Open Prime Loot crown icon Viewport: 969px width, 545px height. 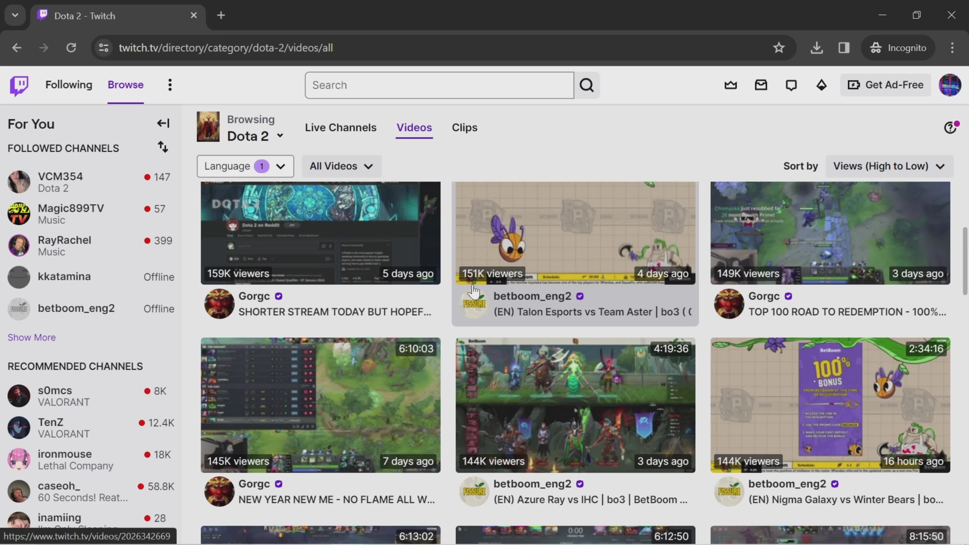[731, 85]
